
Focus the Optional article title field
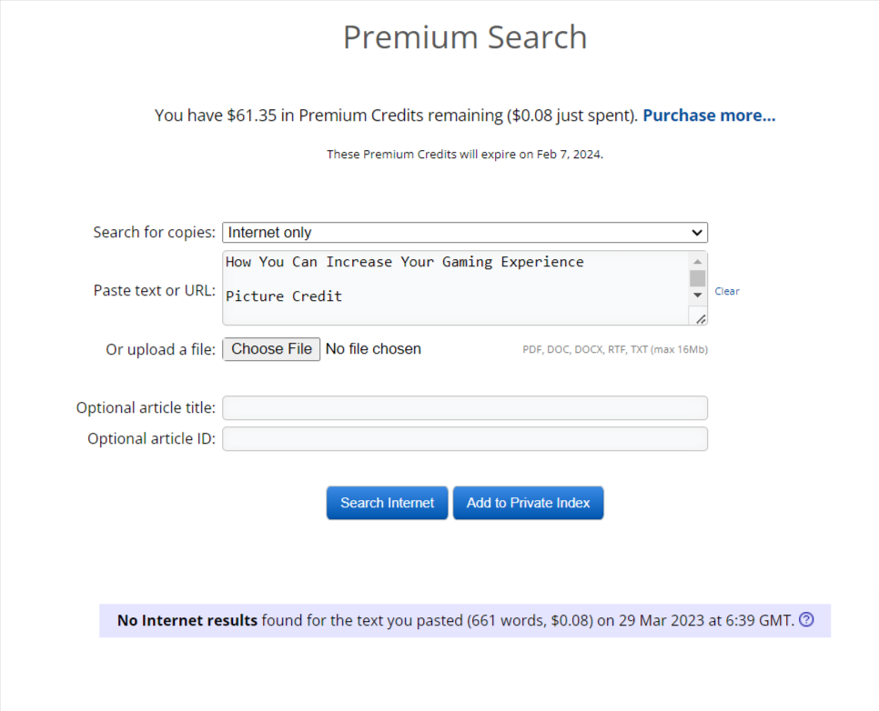point(465,408)
